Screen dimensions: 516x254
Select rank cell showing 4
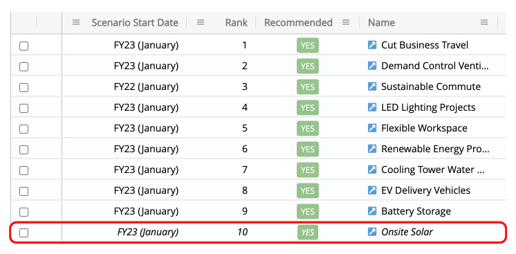point(244,107)
